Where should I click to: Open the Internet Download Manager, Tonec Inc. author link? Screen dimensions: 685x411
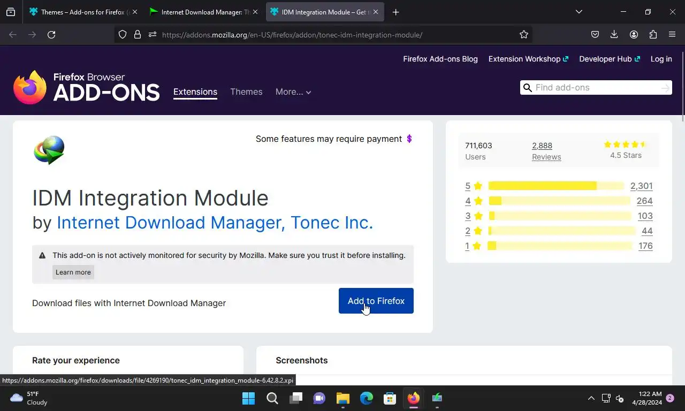pos(215,222)
